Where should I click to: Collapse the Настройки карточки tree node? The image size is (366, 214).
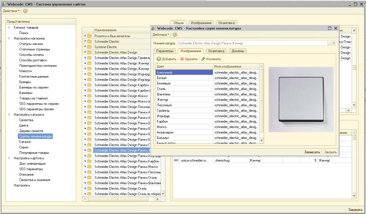9,158
